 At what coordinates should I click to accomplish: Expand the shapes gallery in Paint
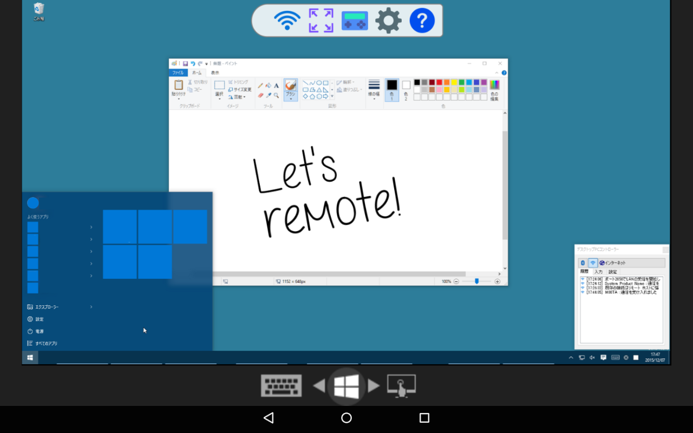pos(332,96)
